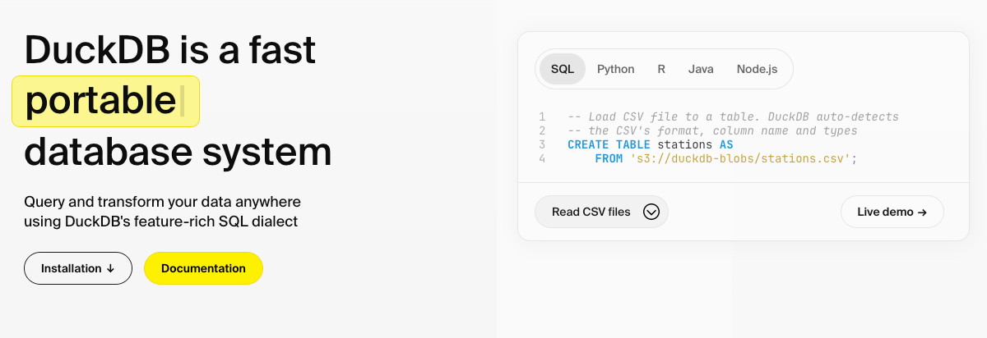Click the s3 stations.csv path string

(x=740, y=158)
